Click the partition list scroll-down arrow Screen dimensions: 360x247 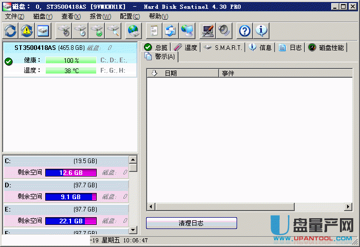click(133, 230)
